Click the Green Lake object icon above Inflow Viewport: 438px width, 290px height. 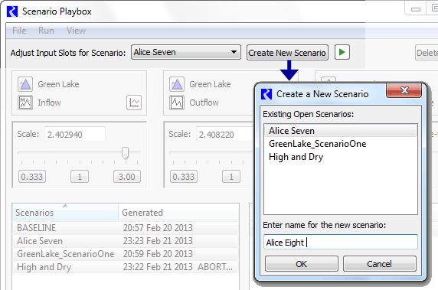25,84
